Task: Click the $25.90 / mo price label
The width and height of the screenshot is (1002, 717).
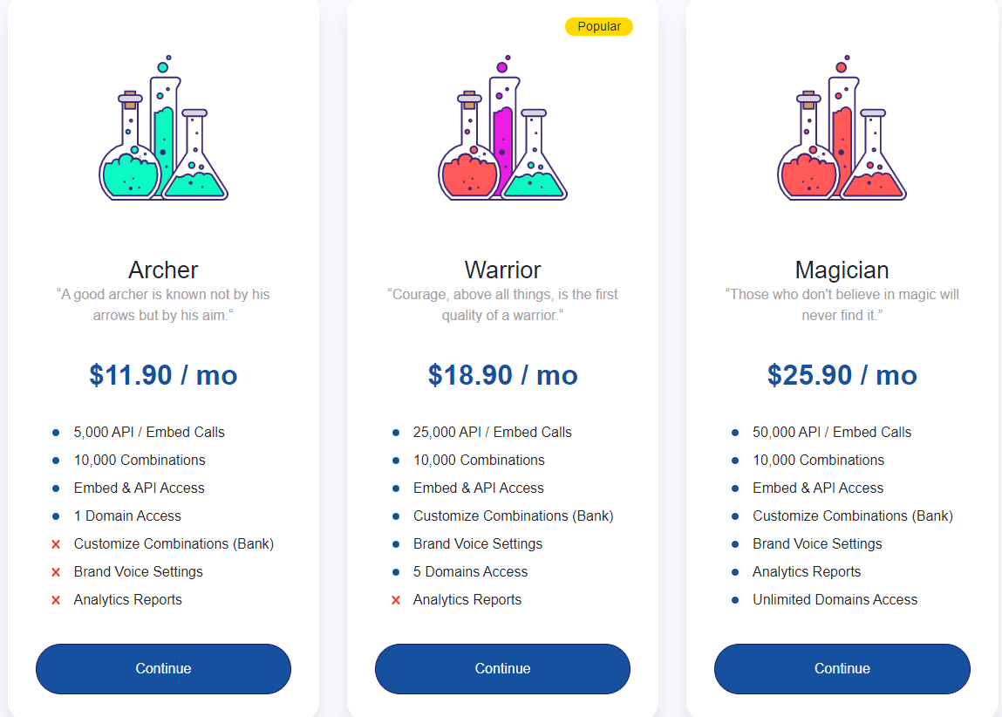Action: [x=842, y=375]
